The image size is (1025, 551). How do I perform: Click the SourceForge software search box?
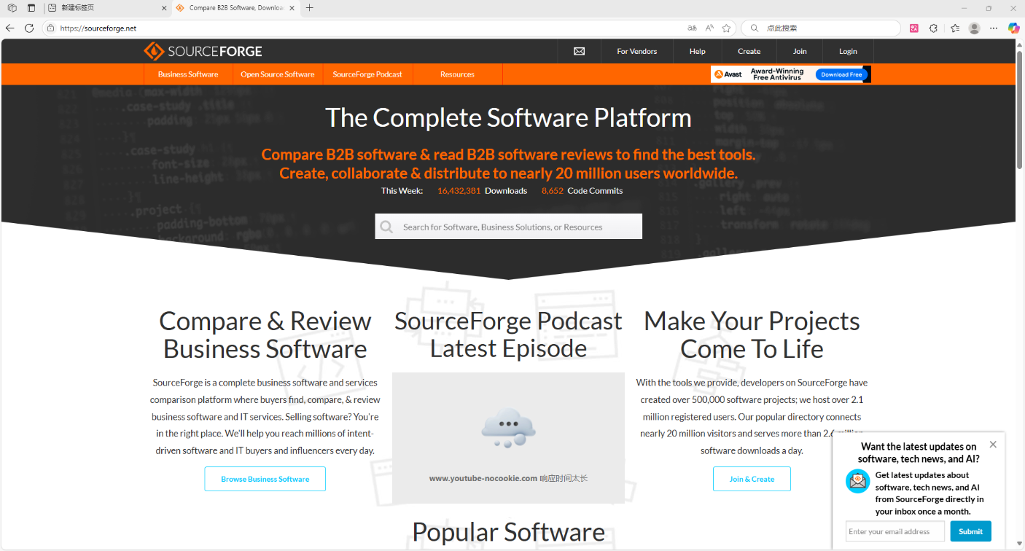(518, 227)
